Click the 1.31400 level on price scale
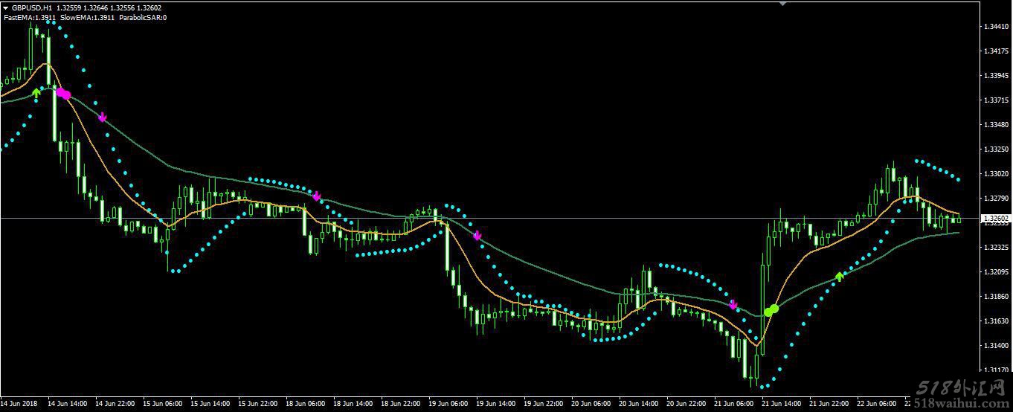This screenshot has width=1013, height=412. (x=994, y=346)
